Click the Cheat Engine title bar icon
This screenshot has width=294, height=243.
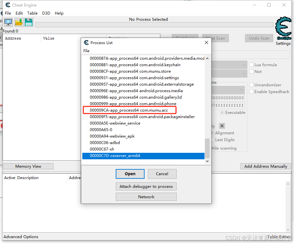[x=8, y=5]
